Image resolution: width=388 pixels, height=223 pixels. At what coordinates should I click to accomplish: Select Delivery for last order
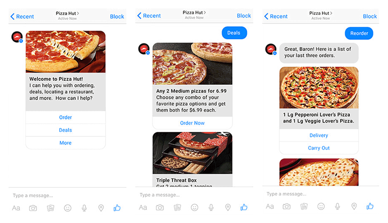click(319, 135)
